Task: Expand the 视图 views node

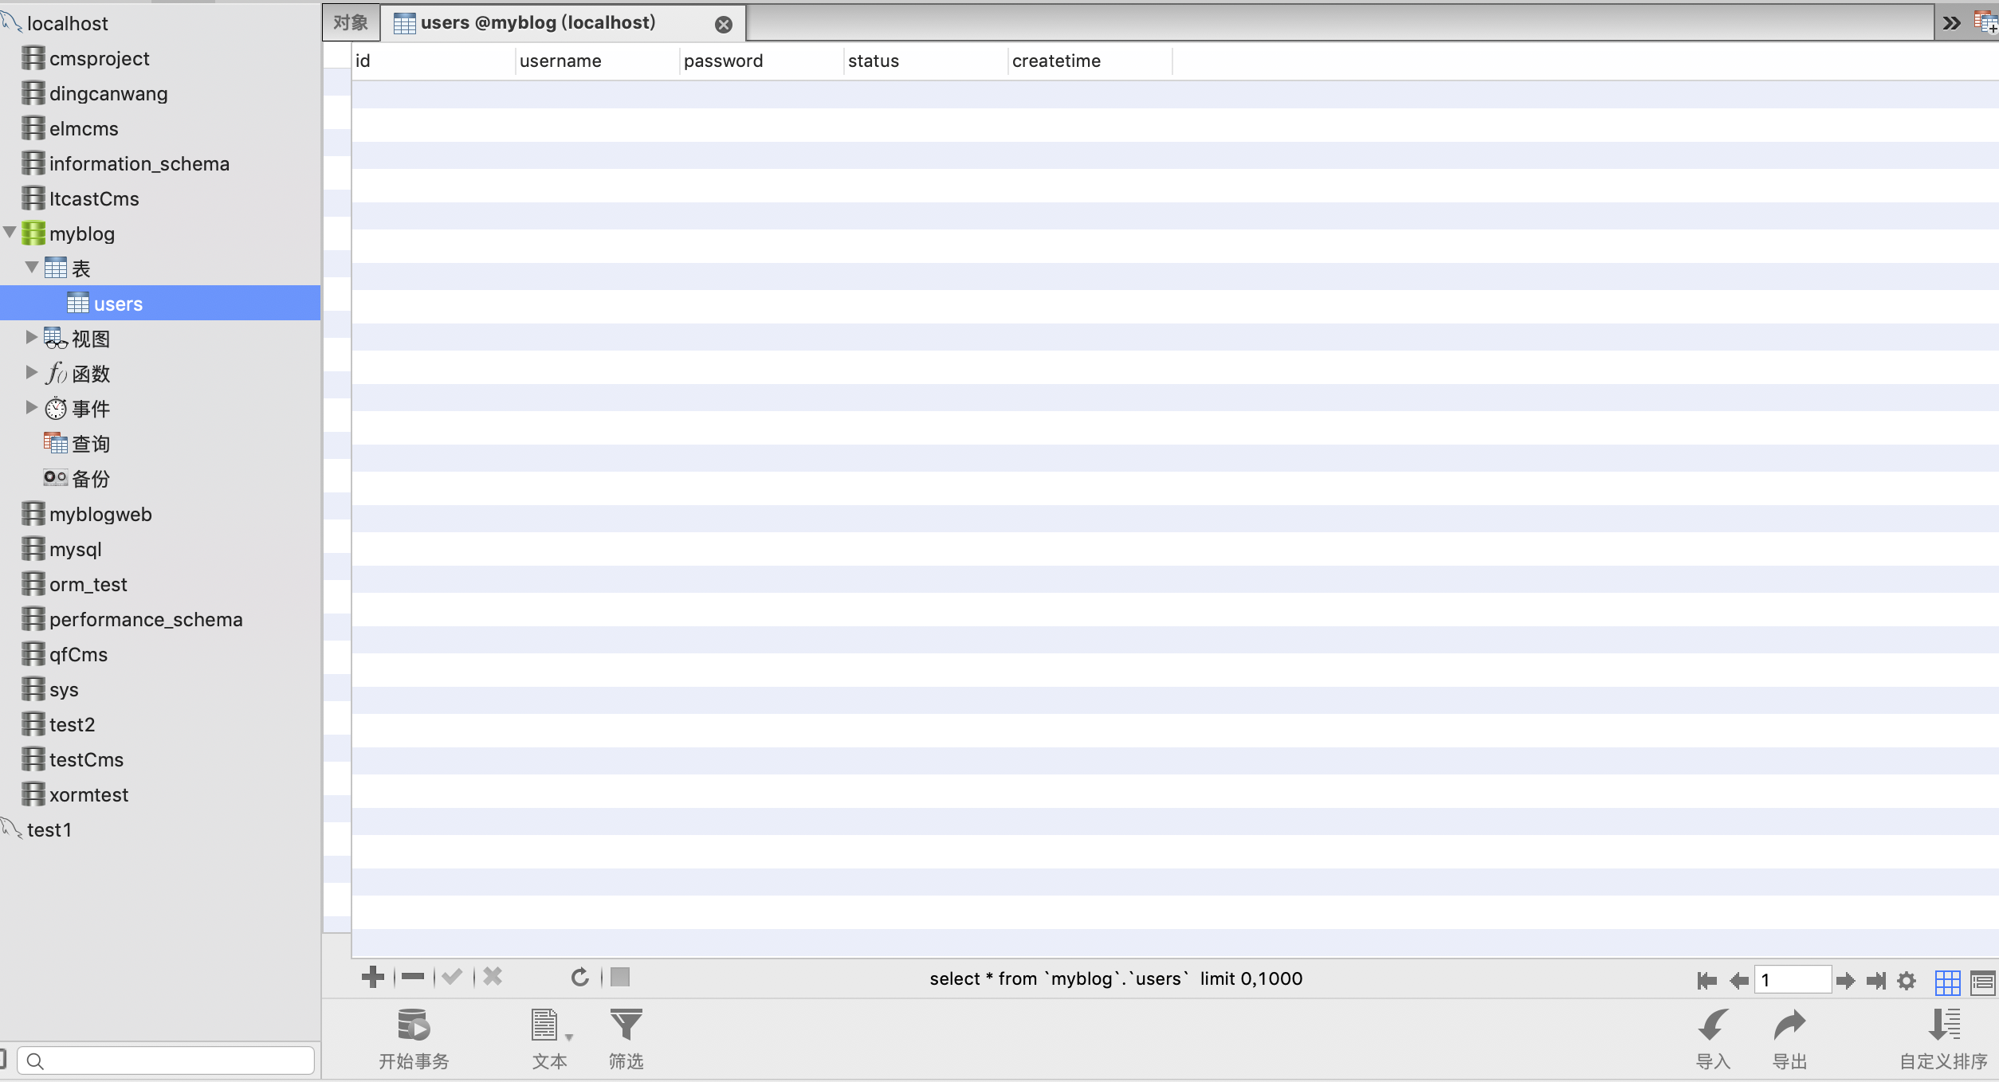Action: pos(31,338)
